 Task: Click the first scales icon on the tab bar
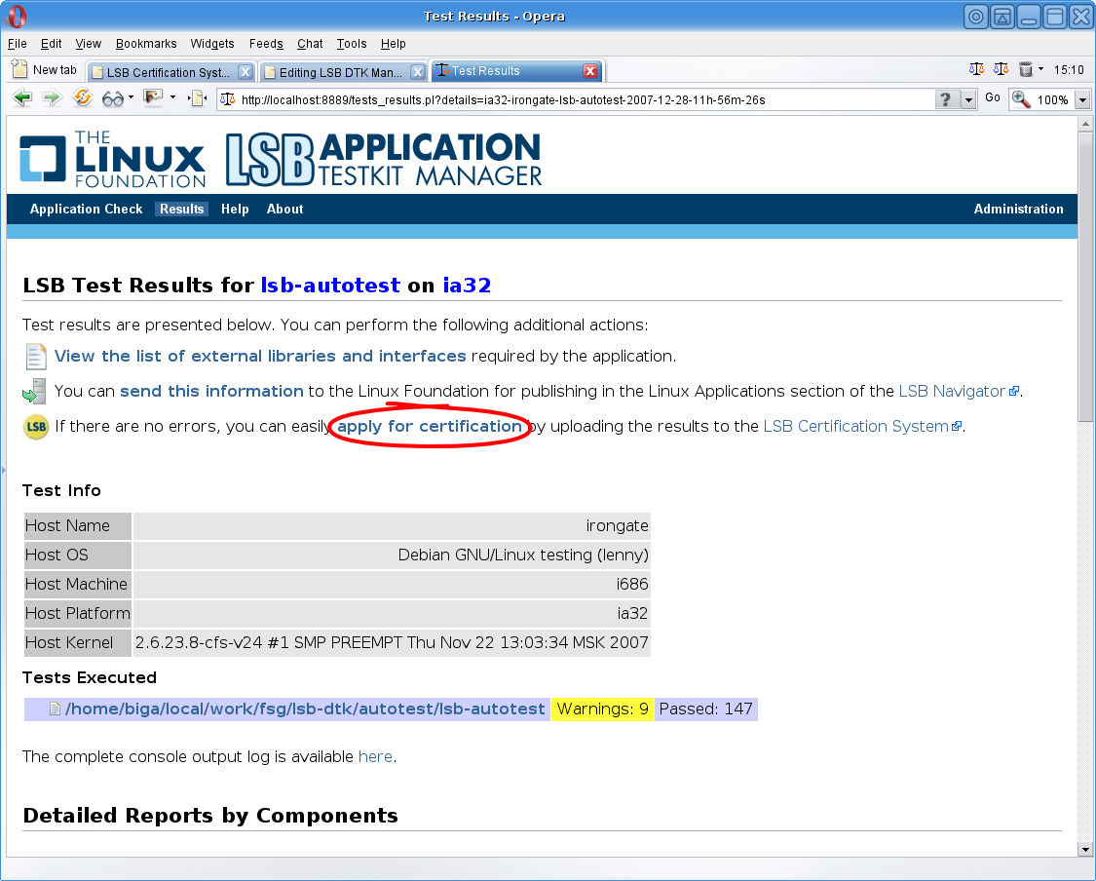[976, 68]
